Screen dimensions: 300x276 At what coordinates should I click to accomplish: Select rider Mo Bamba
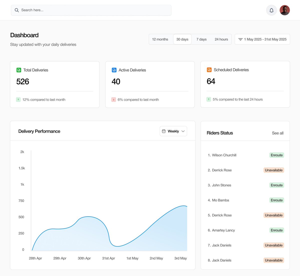218,200
